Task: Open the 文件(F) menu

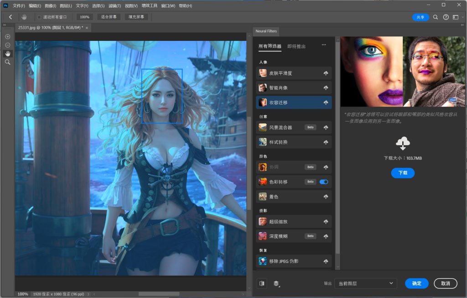Action: [x=19, y=5]
